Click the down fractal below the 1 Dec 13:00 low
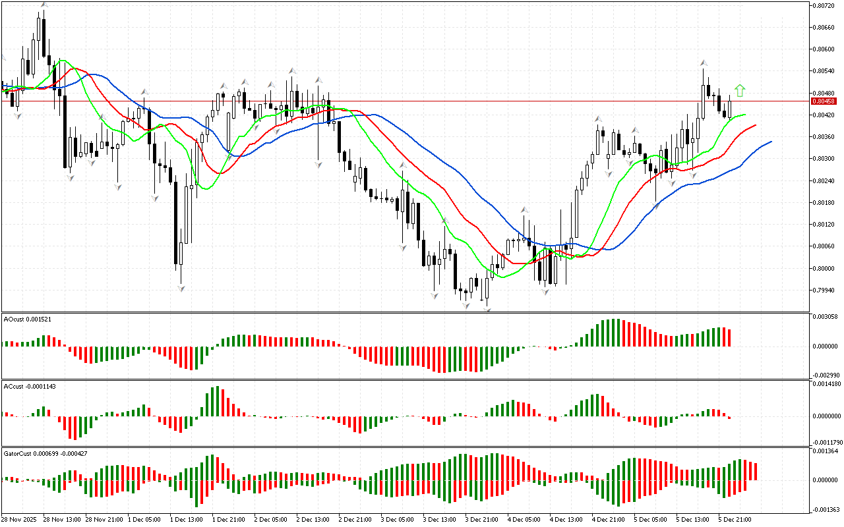 181,288
